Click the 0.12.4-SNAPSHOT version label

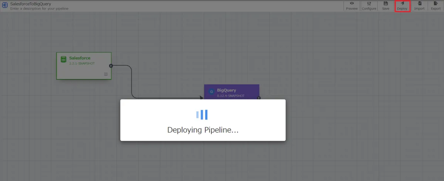230,96
